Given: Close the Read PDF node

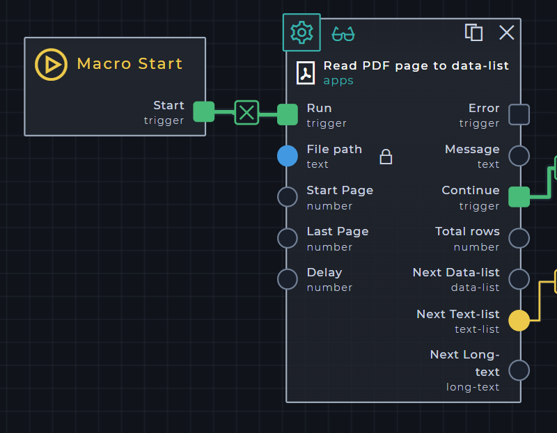Looking at the screenshot, I should [x=507, y=32].
